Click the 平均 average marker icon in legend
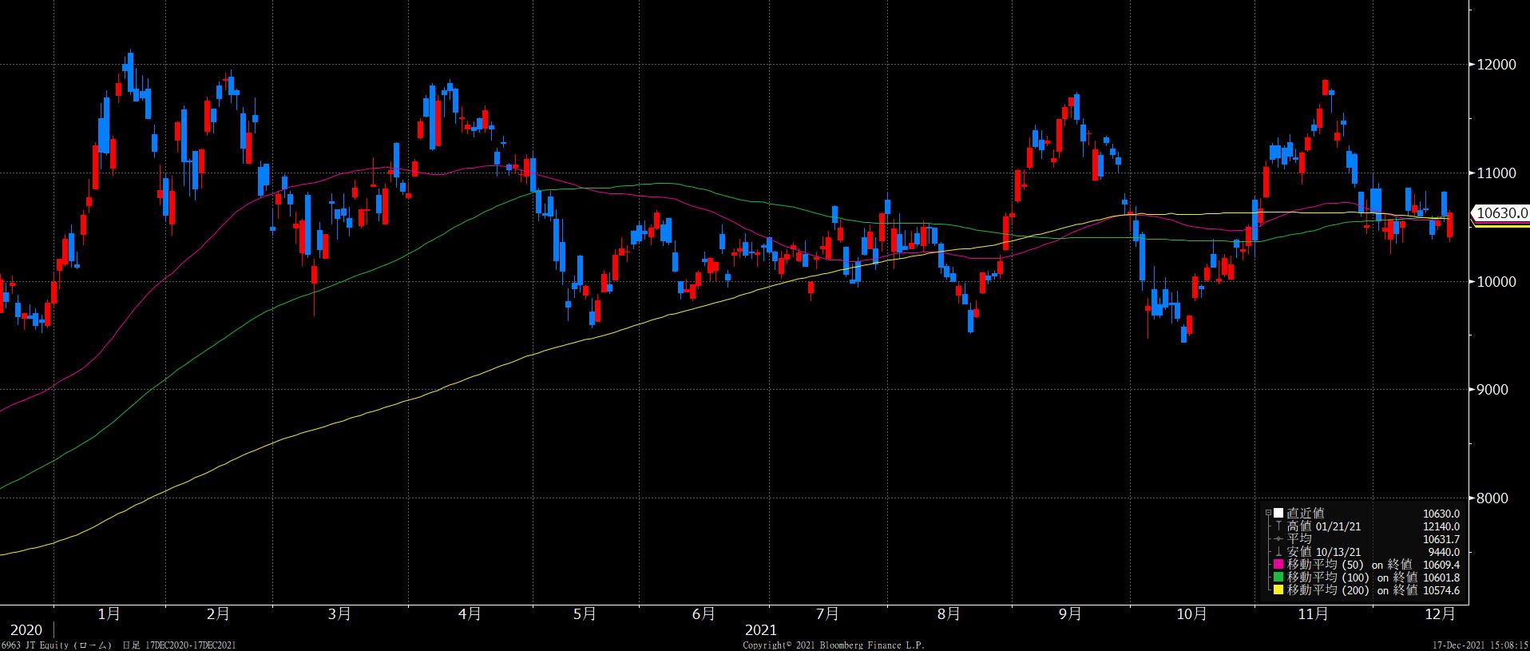Screen dimensions: 1530x651 1278,539
